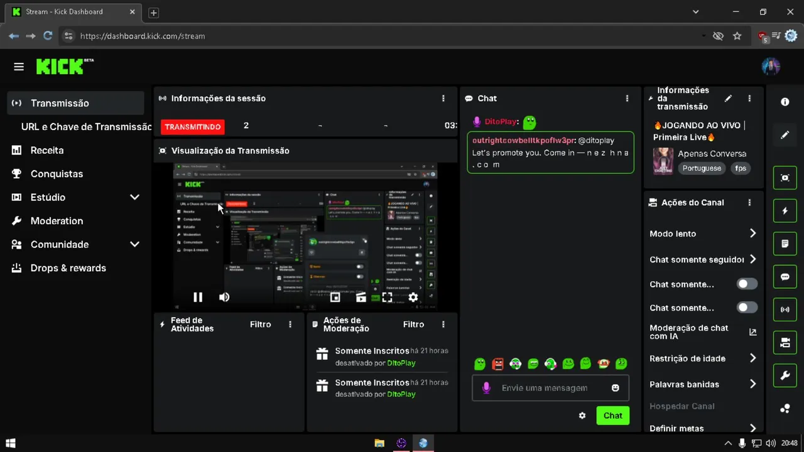Select the first green blob emote
804x452 pixels.
pos(480,363)
